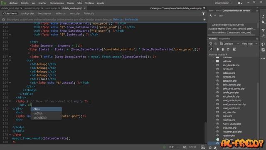Select the Fragmentos panel tab
The width and height of the screenshot is (266, 150).
(224, 39)
